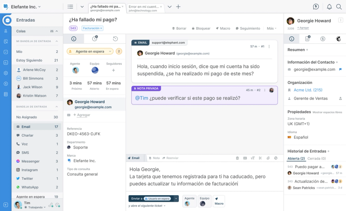Switch to the Cerrada (0) tickets filter

[316, 158]
